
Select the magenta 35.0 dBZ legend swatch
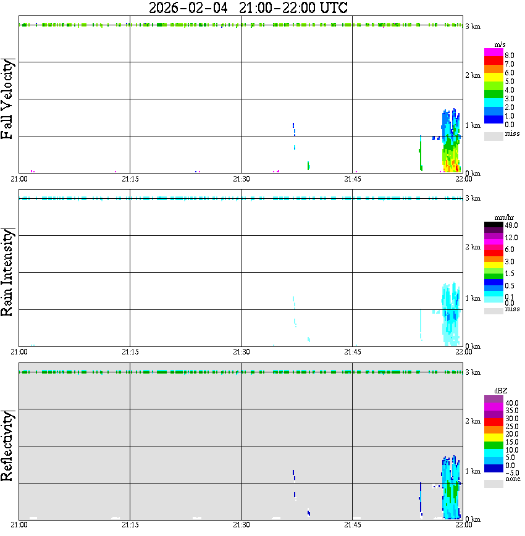(493, 407)
